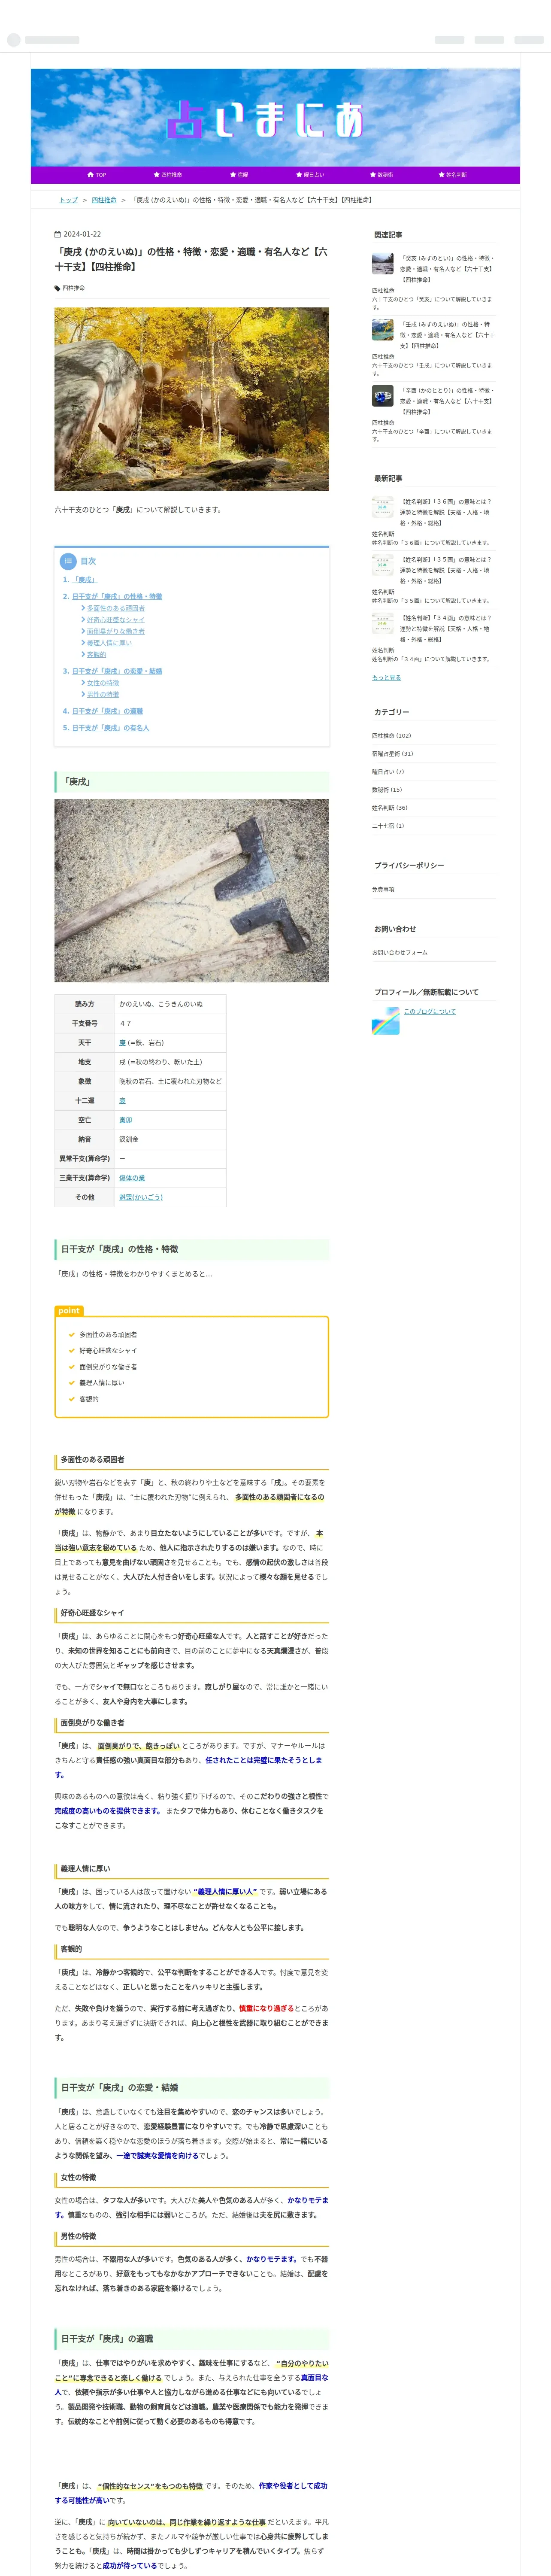The width and height of the screenshot is (551, 2576).
Task: Click the autumn rock header photo
Action: click(191, 399)
